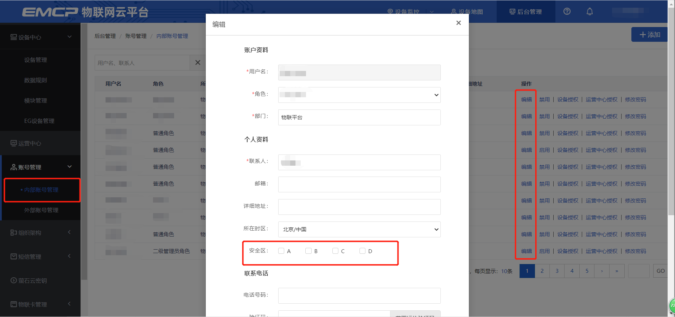The height and width of the screenshot is (317, 675).
Task: Expand the 短信管理 chevron
Action: [69, 256]
